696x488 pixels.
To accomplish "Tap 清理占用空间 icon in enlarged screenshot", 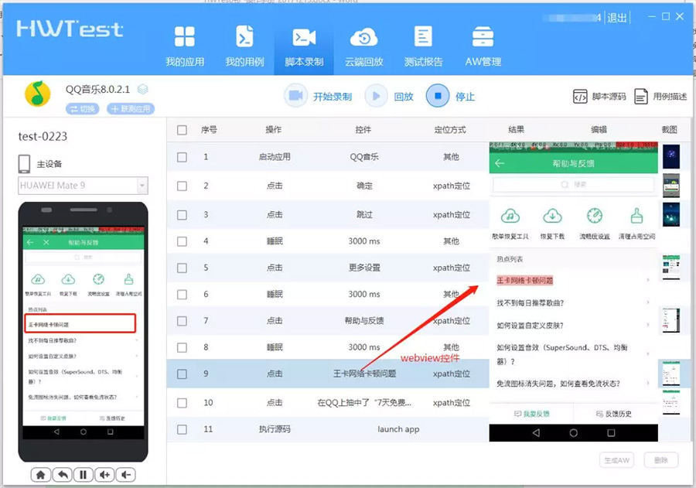I will [x=636, y=216].
